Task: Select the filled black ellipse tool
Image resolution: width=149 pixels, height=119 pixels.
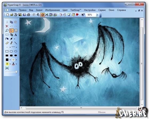Action: point(16,56)
